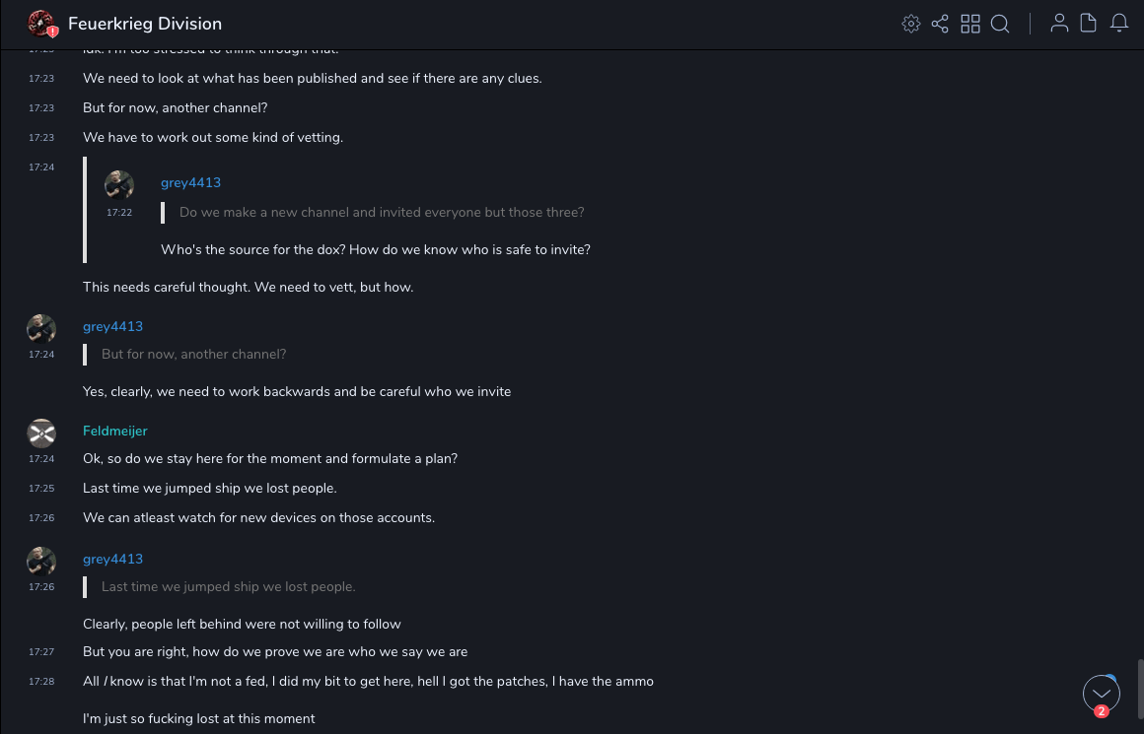
Task: Click quoted reply "Last time we jumped ship"
Action: 228,586
